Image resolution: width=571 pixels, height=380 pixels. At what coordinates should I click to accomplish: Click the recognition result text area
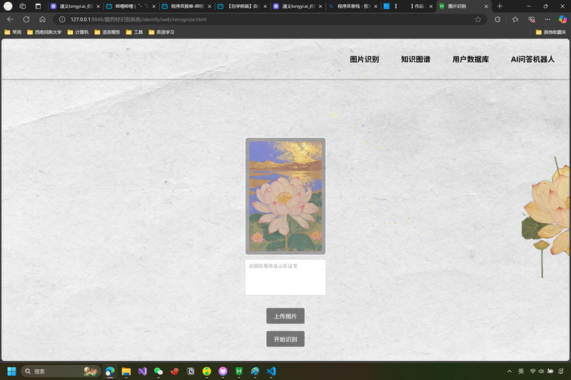coord(285,277)
